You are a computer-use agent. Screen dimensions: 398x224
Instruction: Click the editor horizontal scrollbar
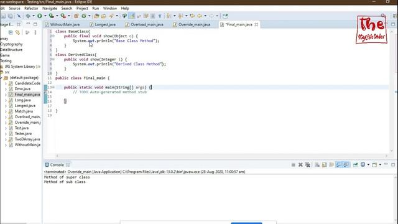[x=221, y=156]
